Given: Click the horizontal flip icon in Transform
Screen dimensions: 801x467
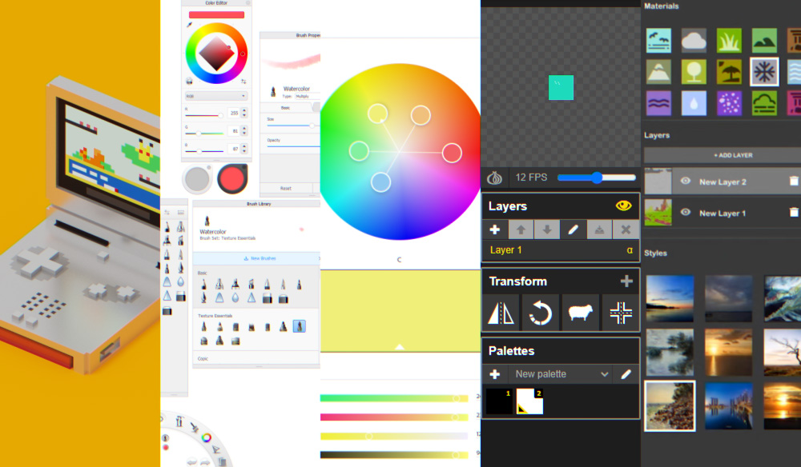Looking at the screenshot, I should 501,313.
